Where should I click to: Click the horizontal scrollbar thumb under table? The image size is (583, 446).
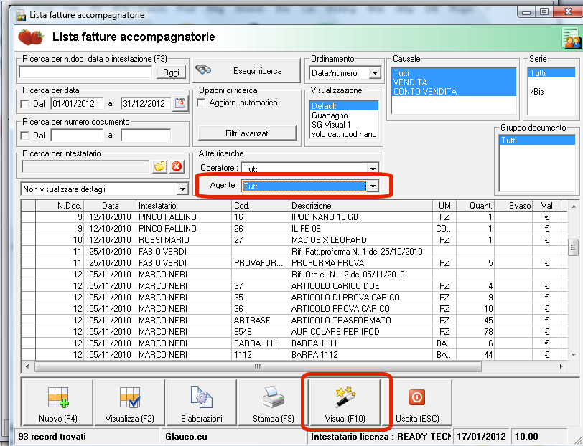[x=258, y=367]
